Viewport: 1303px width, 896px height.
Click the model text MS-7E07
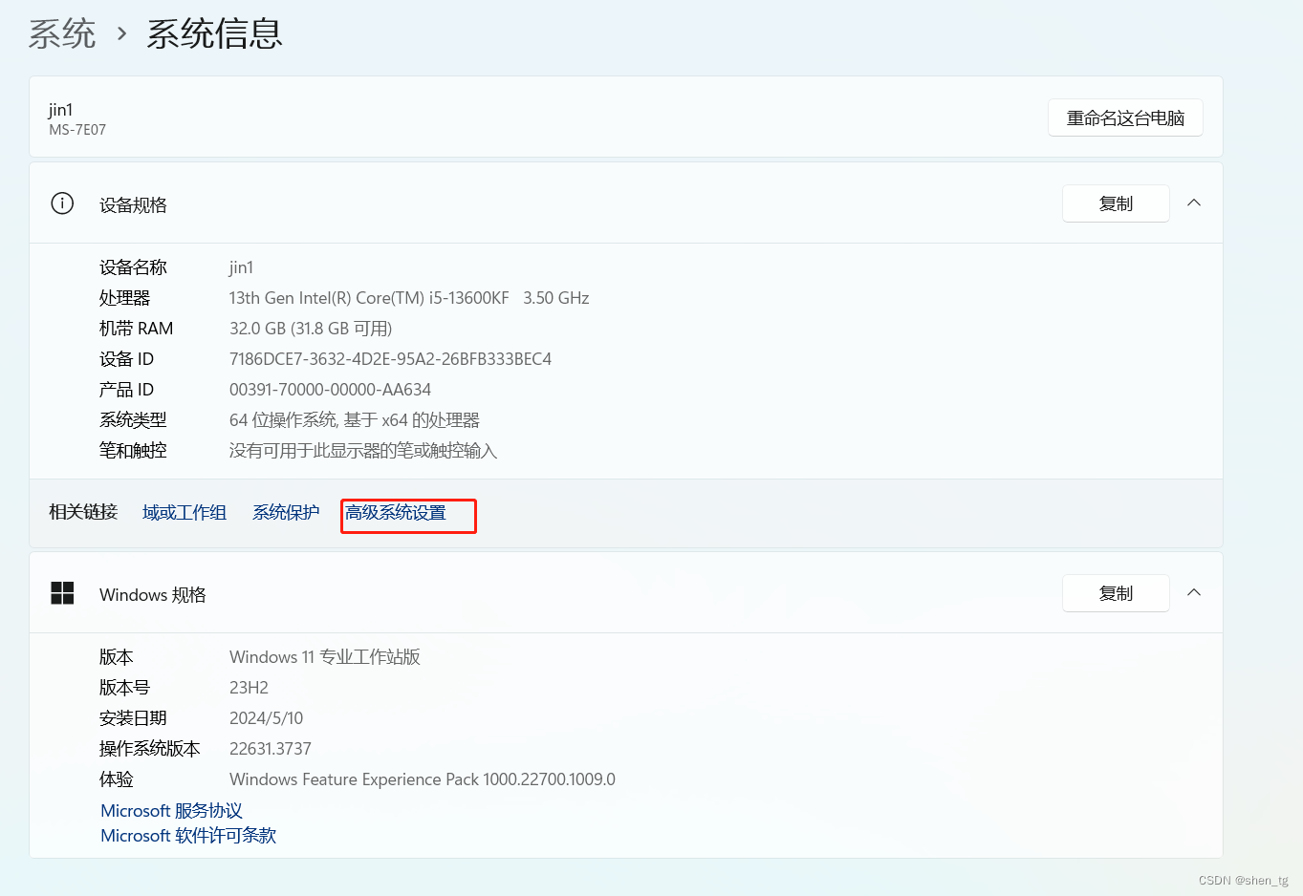coord(77,130)
